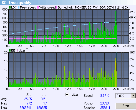Click the Disc quality title text

pyautogui.click(x=20, y=2)
